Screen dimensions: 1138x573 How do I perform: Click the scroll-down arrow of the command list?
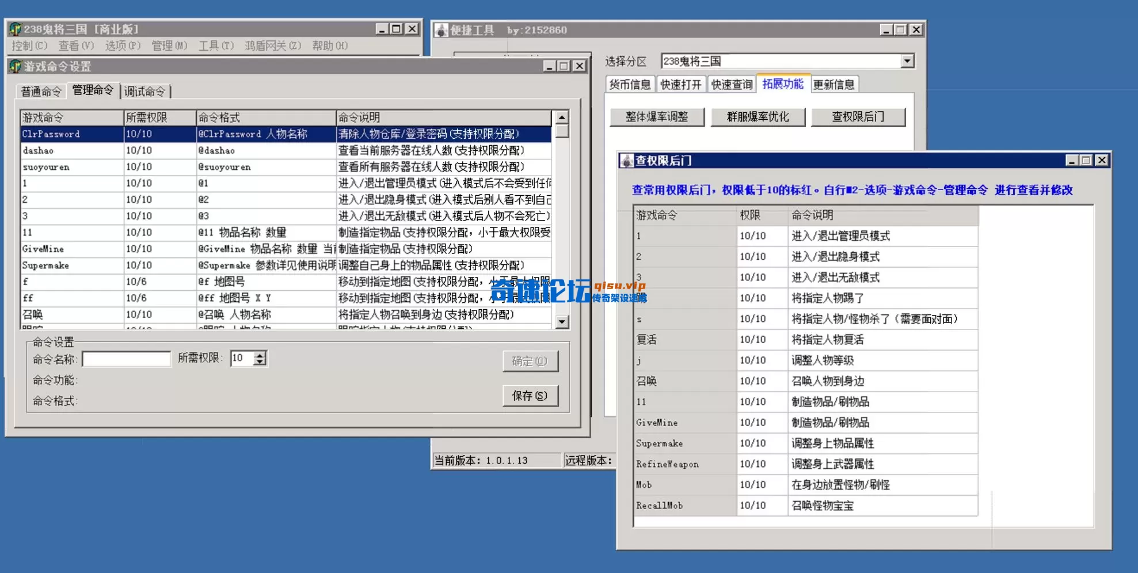[x=562, y=322]
